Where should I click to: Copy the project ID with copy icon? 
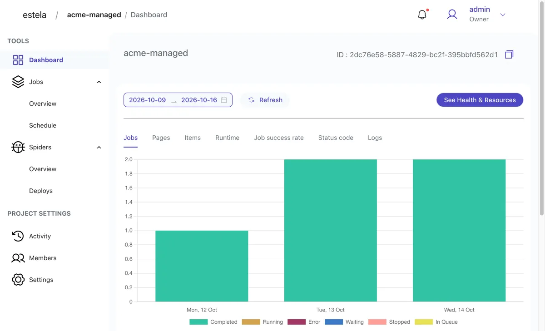509,54
